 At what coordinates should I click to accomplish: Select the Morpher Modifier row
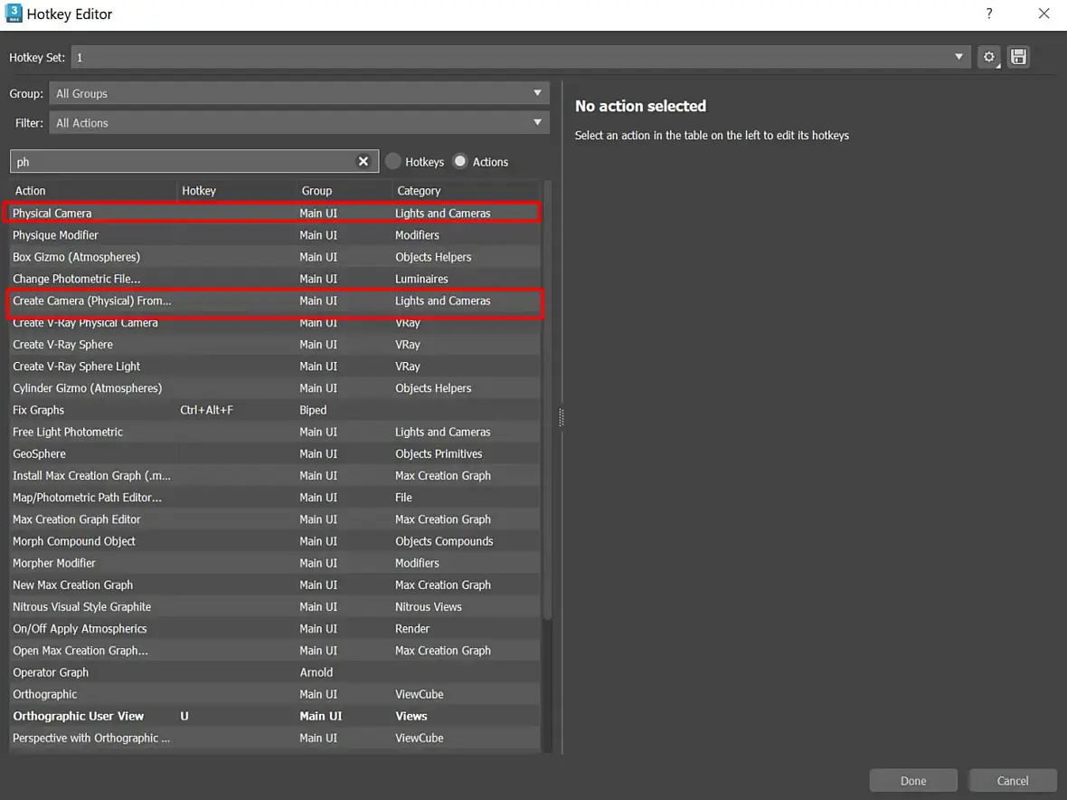coord(275,563)
